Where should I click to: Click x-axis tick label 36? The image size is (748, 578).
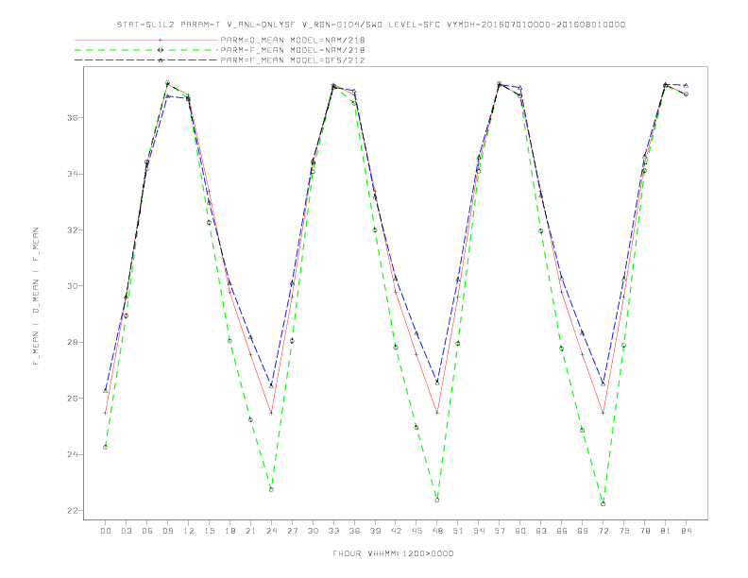coord(354,531)
